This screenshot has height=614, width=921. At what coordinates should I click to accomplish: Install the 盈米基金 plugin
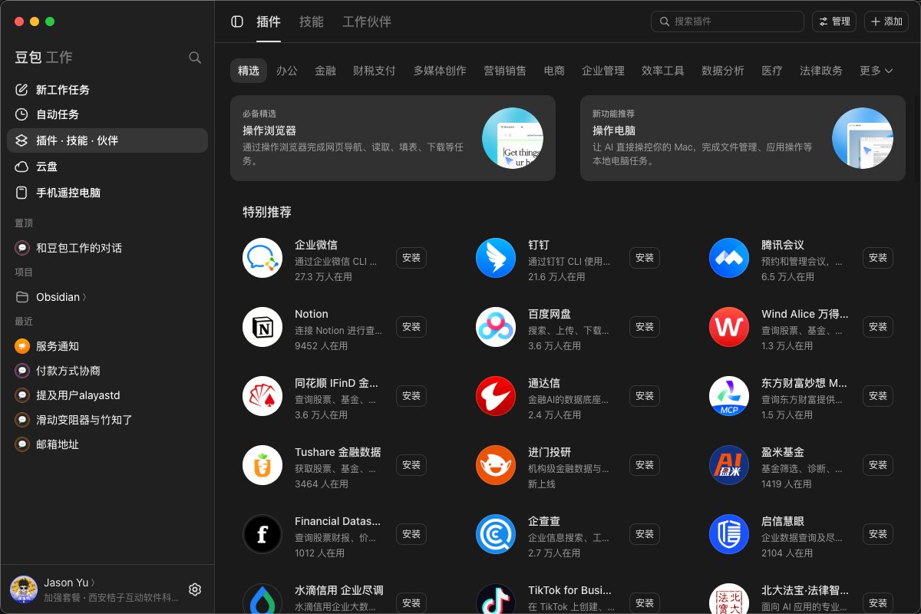(878, 465)
